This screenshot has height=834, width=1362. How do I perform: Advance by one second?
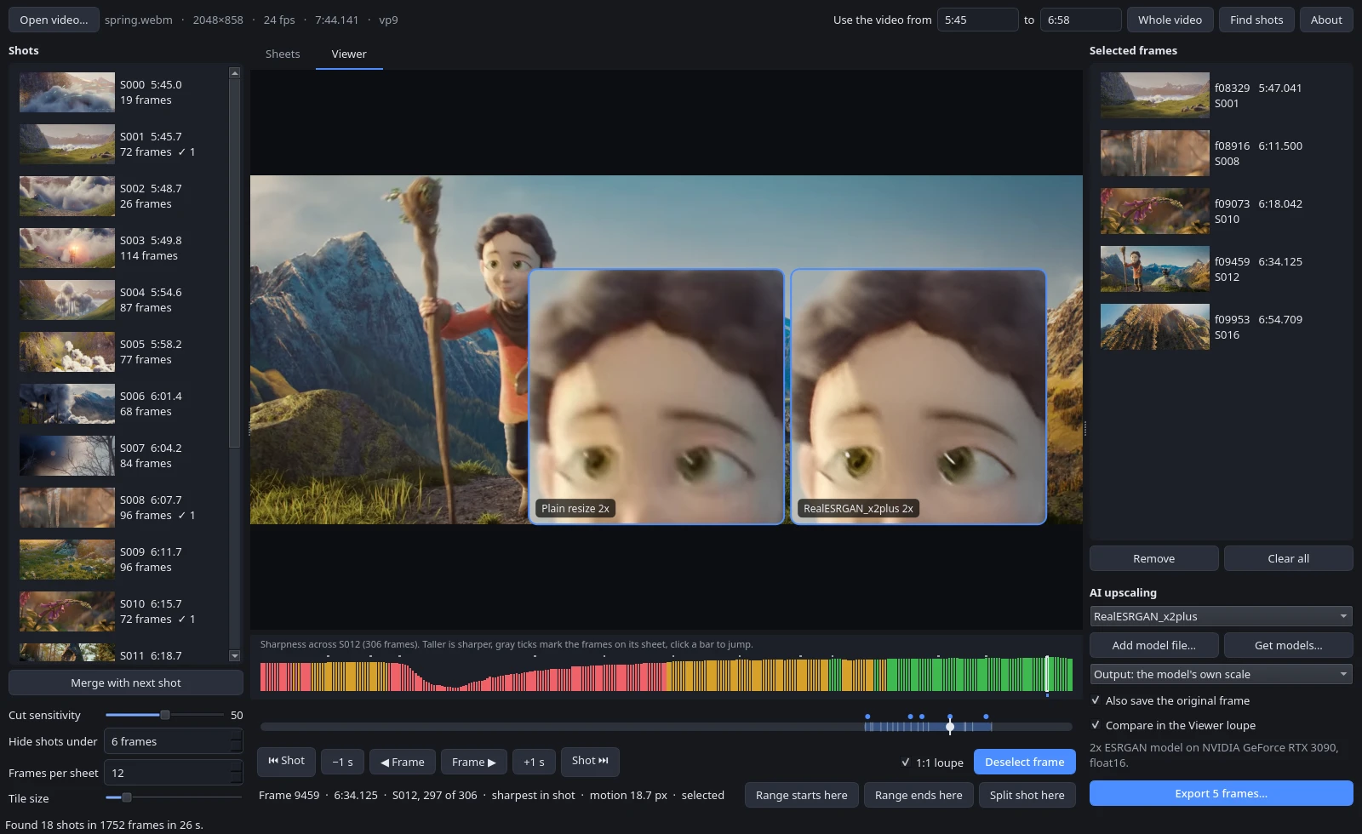tap(534, 763)
